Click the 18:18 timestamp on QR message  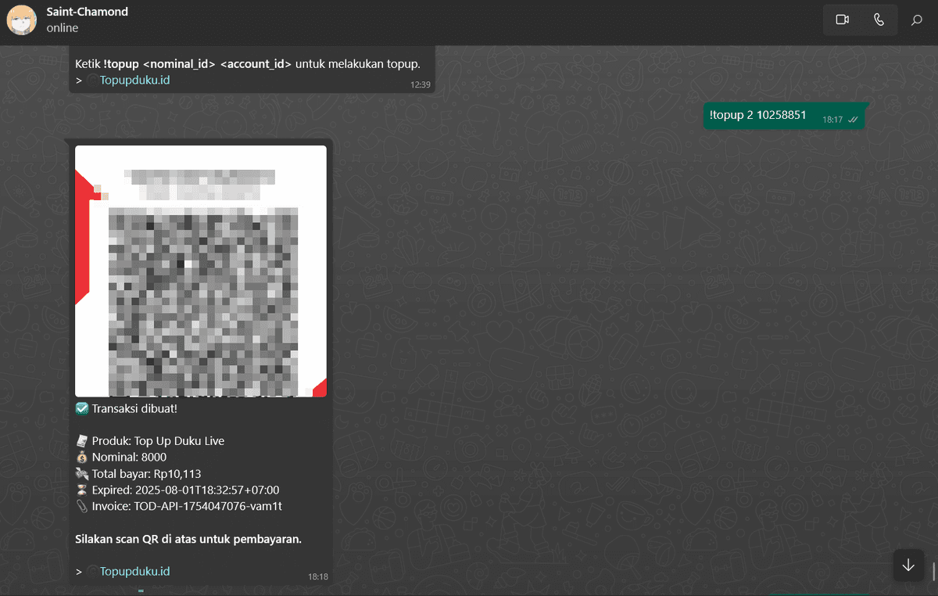[318, 576]
